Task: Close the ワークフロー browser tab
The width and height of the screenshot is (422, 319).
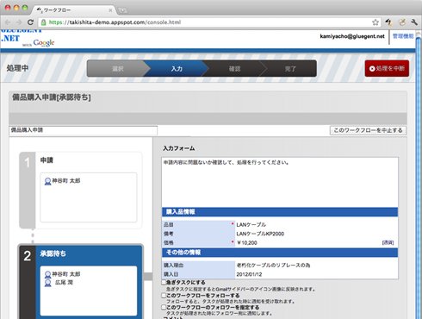Action: pyautogui.click(x=110, y=10)
